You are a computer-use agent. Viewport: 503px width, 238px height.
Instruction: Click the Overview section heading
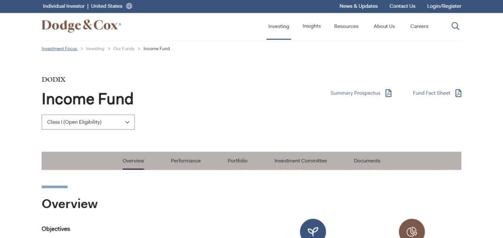(x=70, y=204)
